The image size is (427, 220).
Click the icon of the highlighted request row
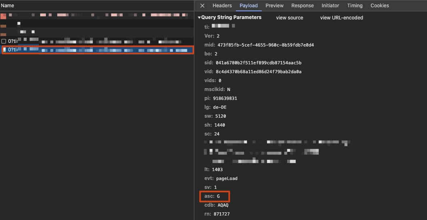(x=4, y=50)
